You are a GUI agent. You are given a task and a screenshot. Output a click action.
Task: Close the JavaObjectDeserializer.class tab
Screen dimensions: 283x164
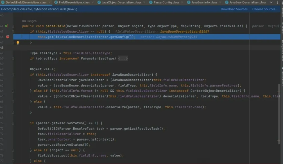[144, 2]
